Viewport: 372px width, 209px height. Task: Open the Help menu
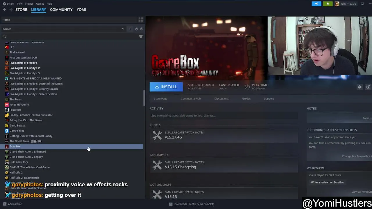coord(49,4)
